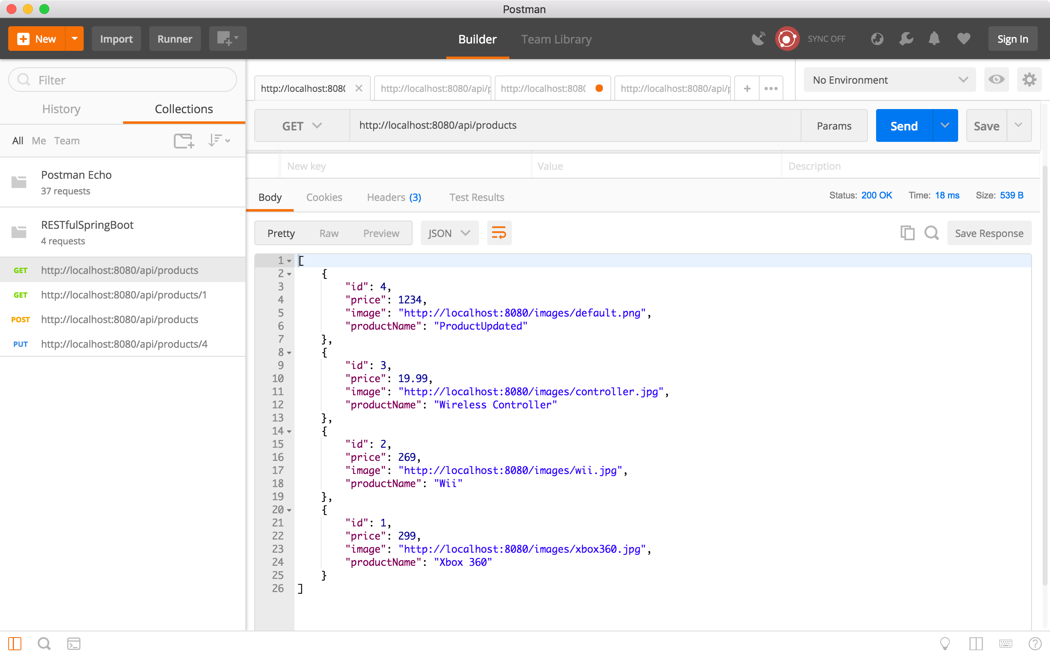Open the New button dropdown arrow
1050x656 pixels.
coord(74,39)
